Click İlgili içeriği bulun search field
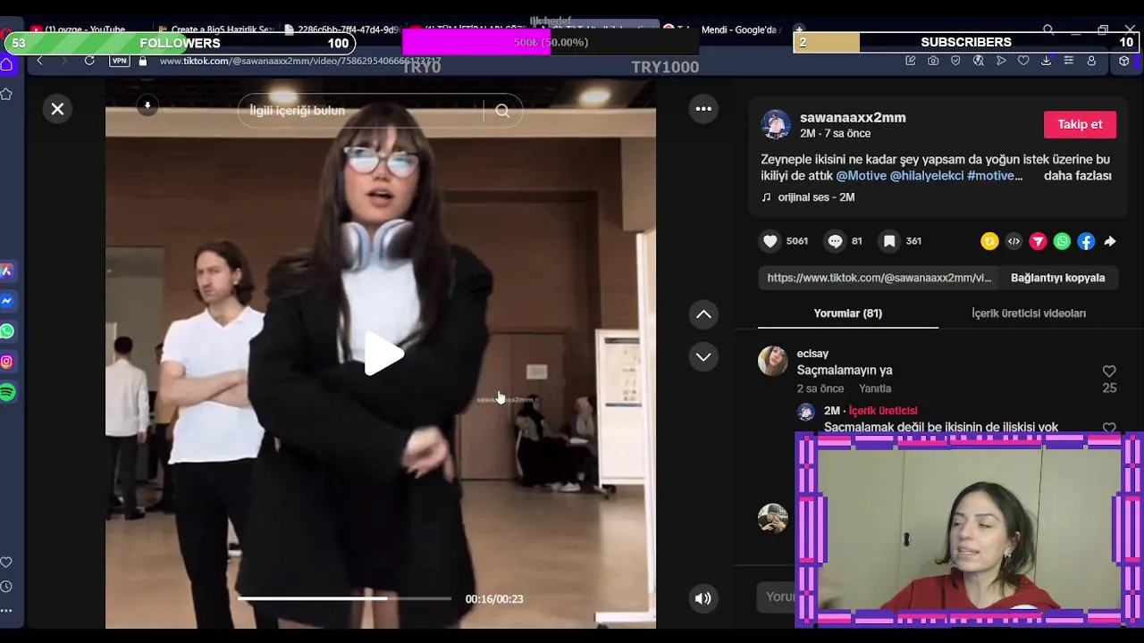The width and height of the screenshot is (1144, 643). tap(362, 111)
